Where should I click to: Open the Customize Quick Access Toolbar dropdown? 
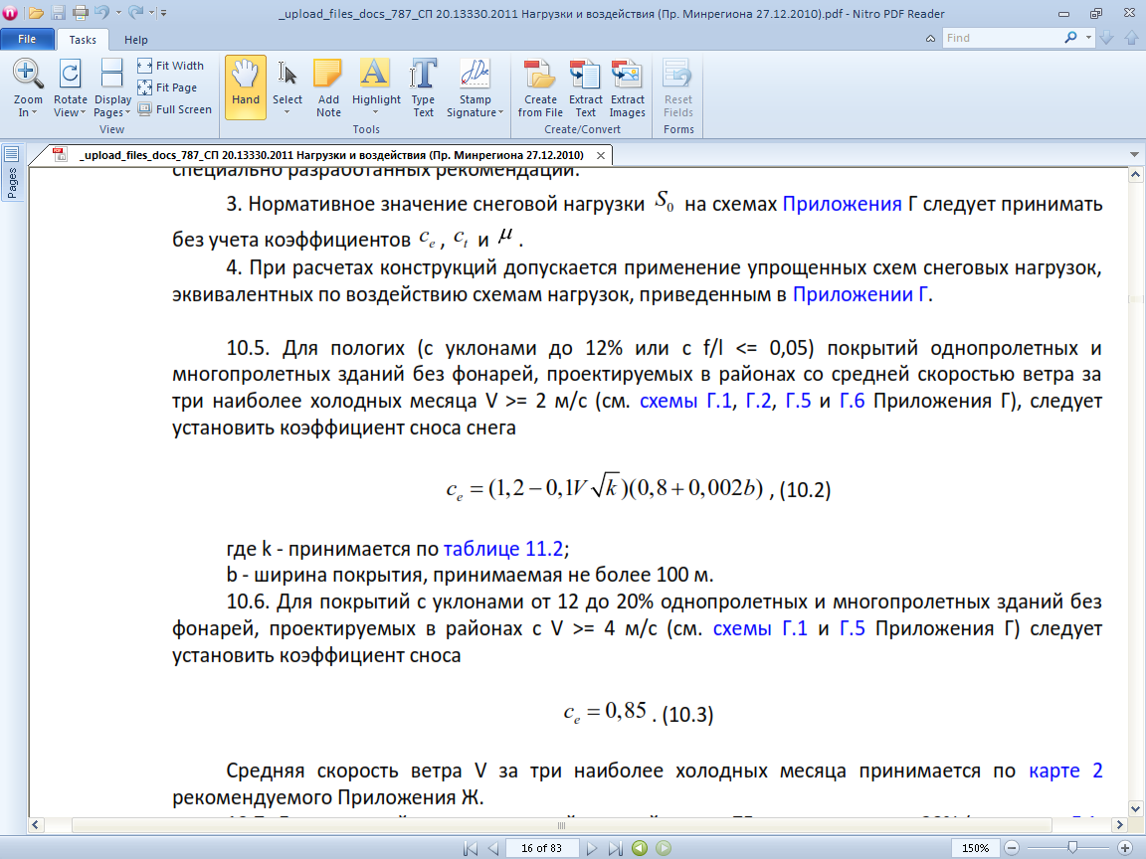164,13
